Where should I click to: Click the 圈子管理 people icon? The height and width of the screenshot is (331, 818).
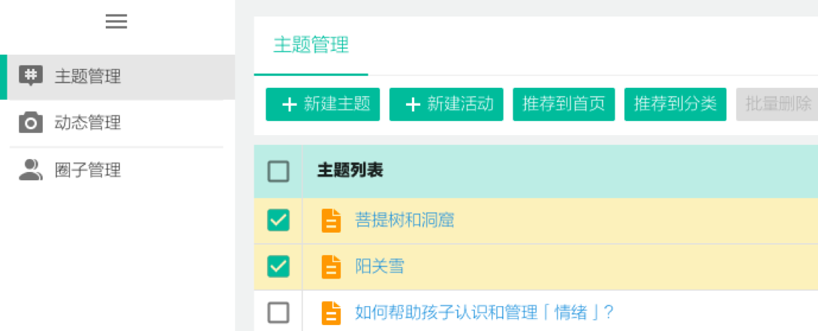tap(31, 170)
